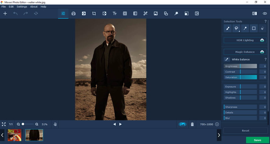Toggle the before/after split view
The width and height of the screenshot is (270, 144).
tap(255, 14)
